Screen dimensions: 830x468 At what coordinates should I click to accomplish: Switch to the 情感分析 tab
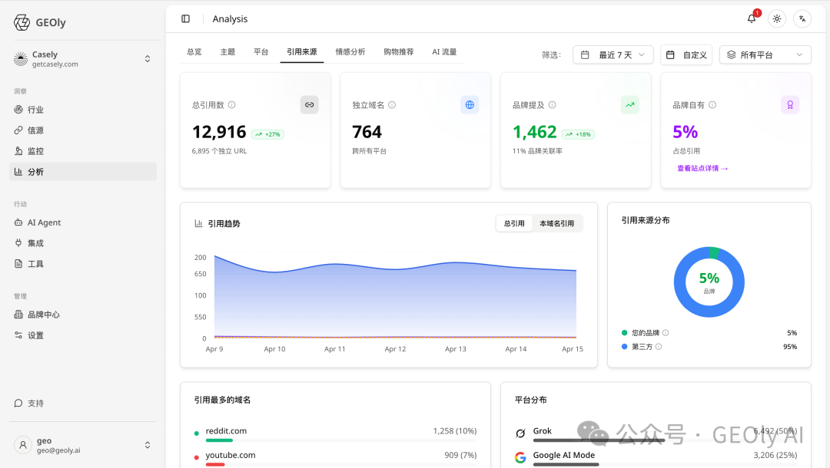350,51
